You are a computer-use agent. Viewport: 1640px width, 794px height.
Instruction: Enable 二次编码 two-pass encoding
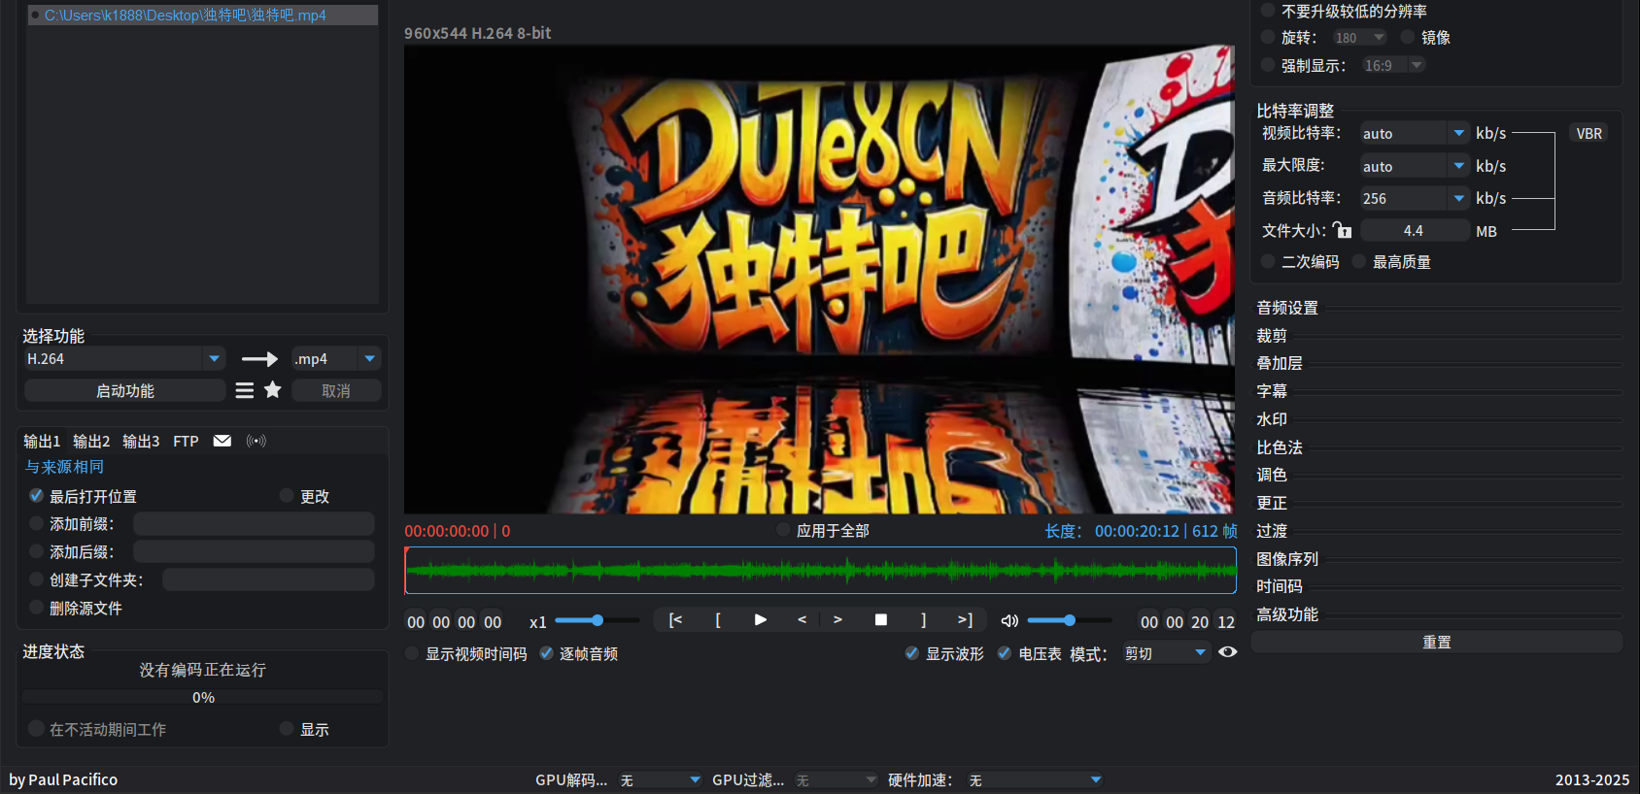pos(1268,261)
